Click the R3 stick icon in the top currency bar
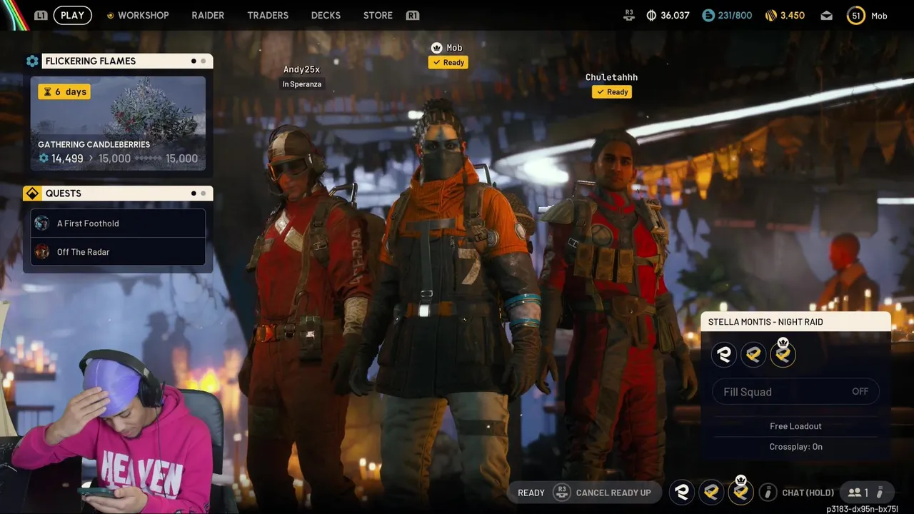Image resolution: width=914 pixels, height=514 pixels. [x=629, y=15]
